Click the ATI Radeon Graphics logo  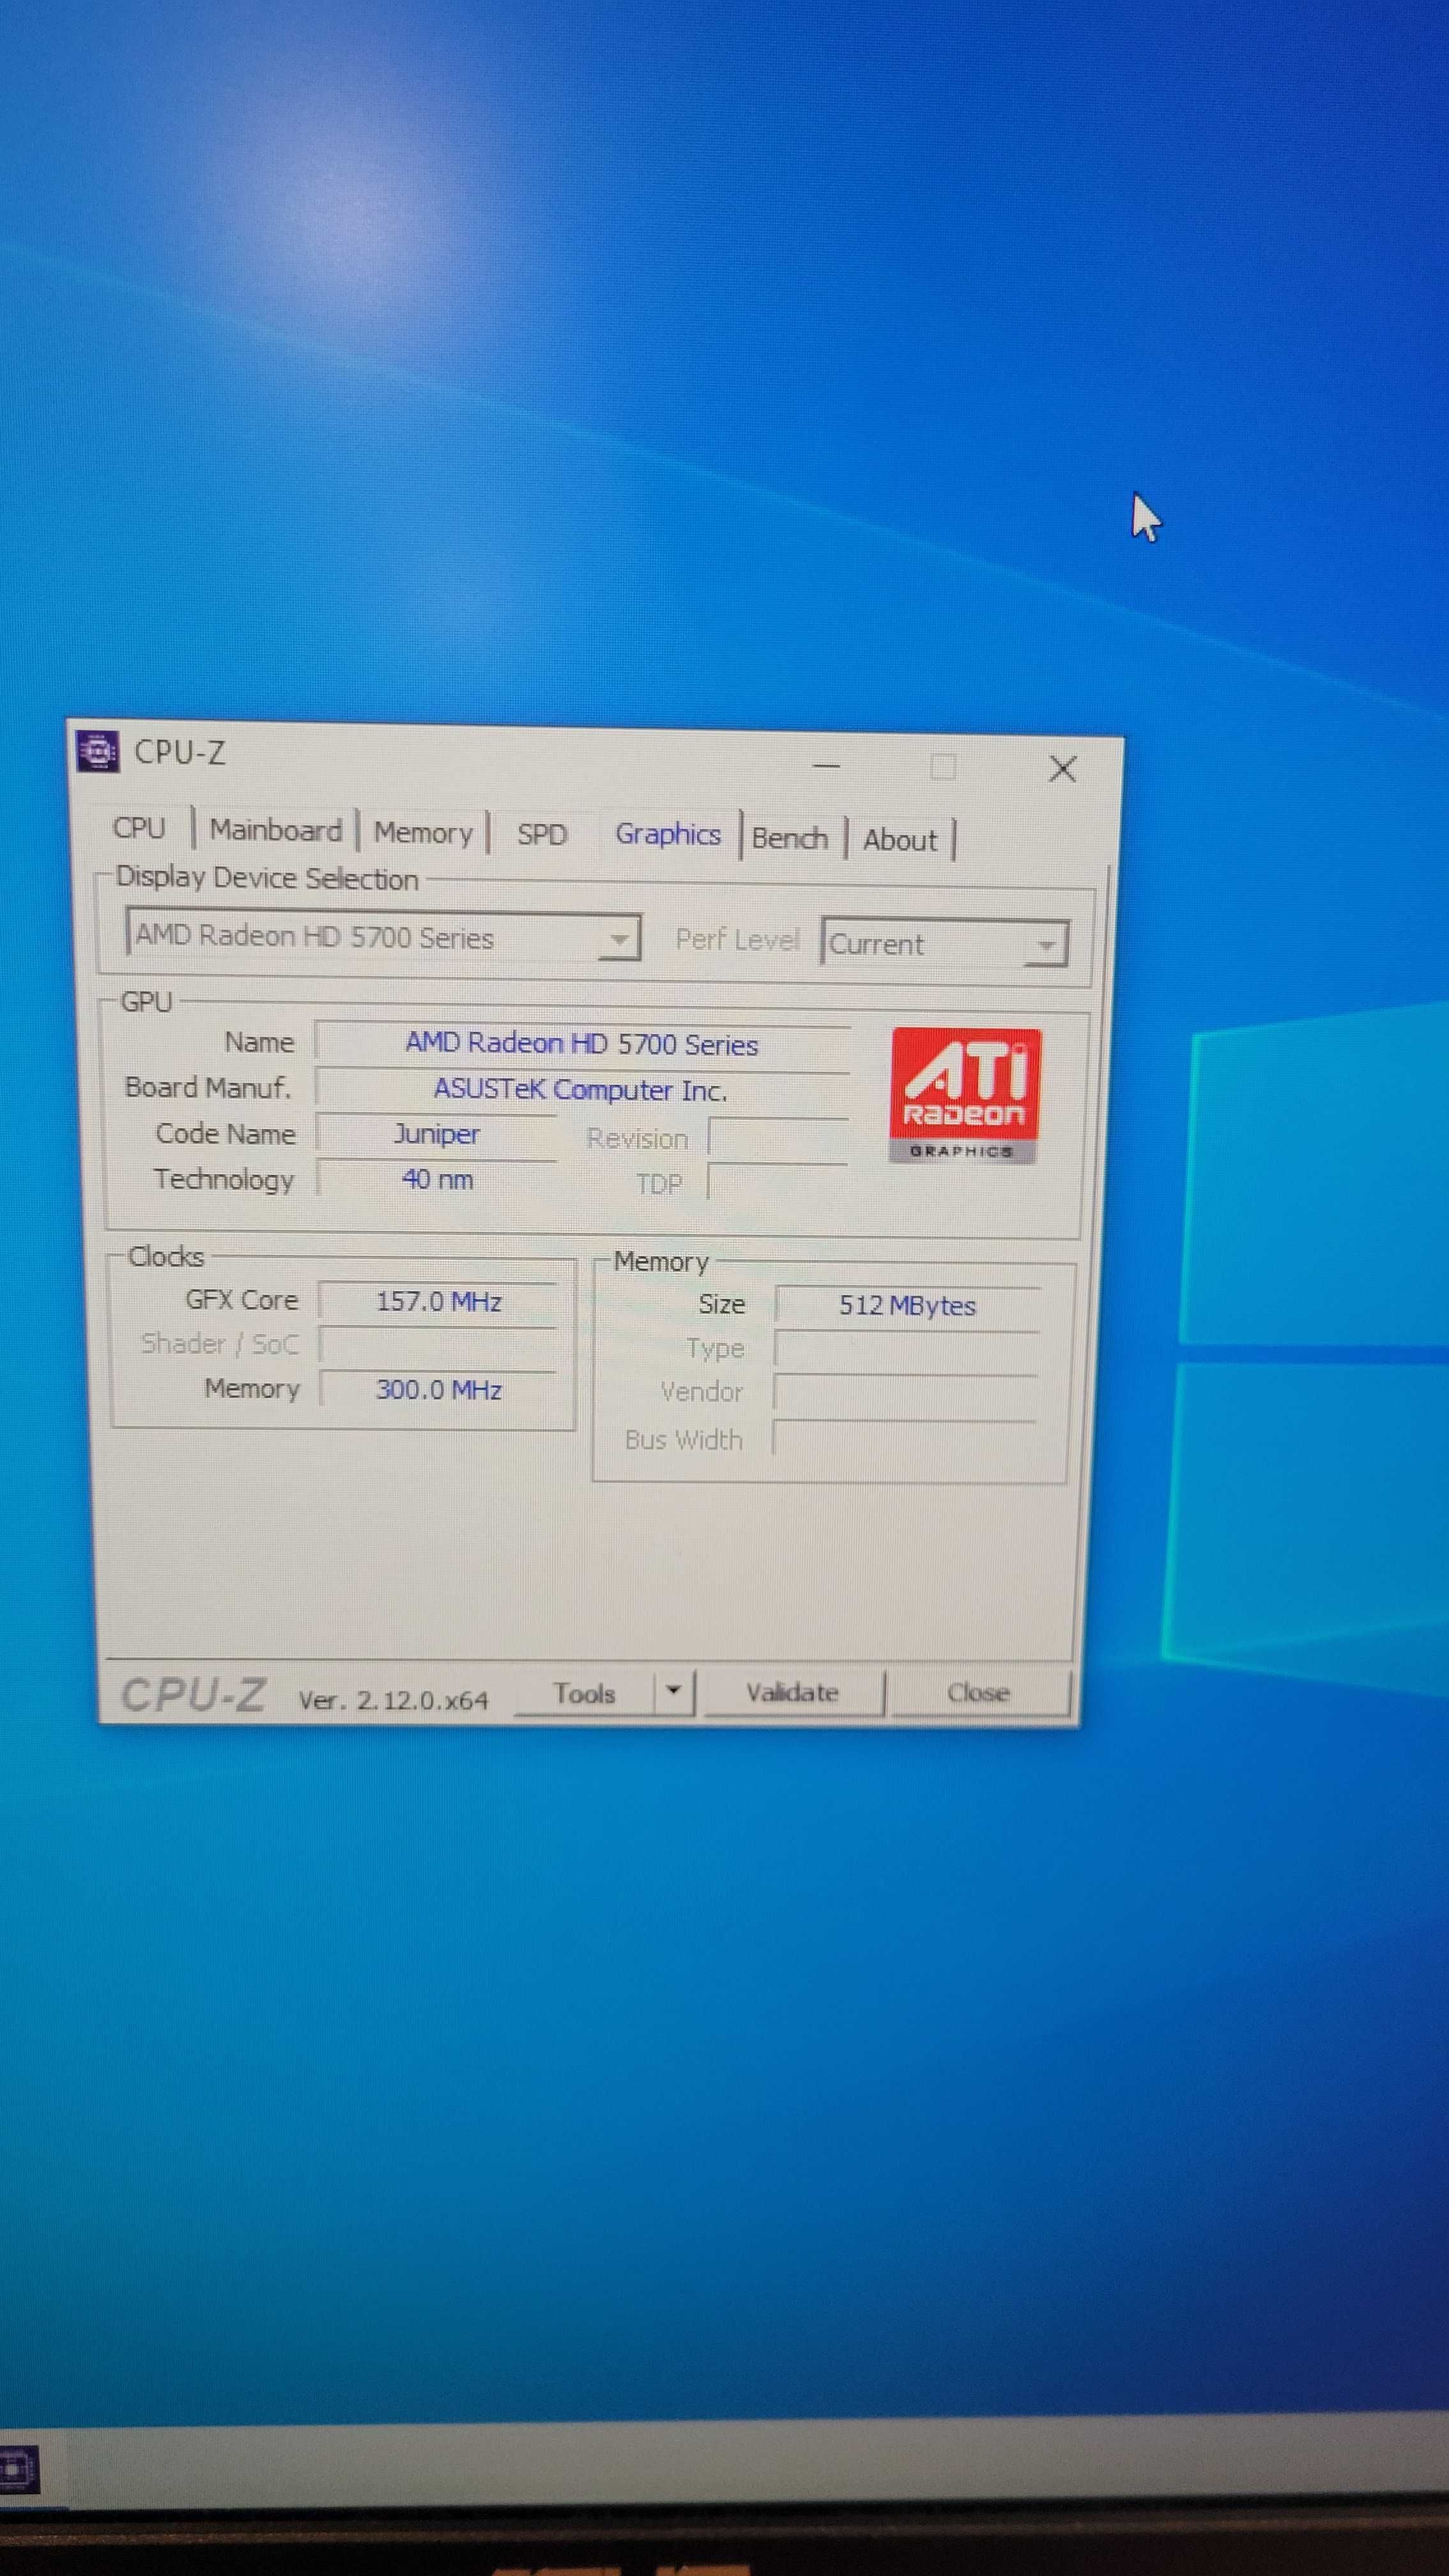[x=965, y=1095]
